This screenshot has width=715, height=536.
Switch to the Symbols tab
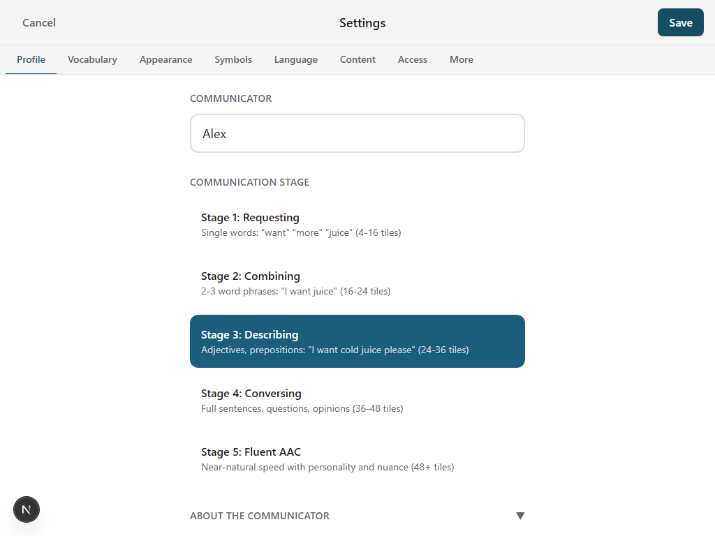233,59
